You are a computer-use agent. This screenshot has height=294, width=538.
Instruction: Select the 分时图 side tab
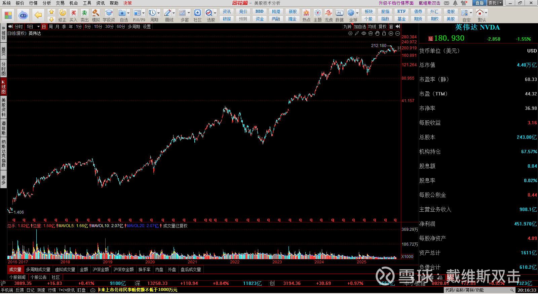pos(3,69)
